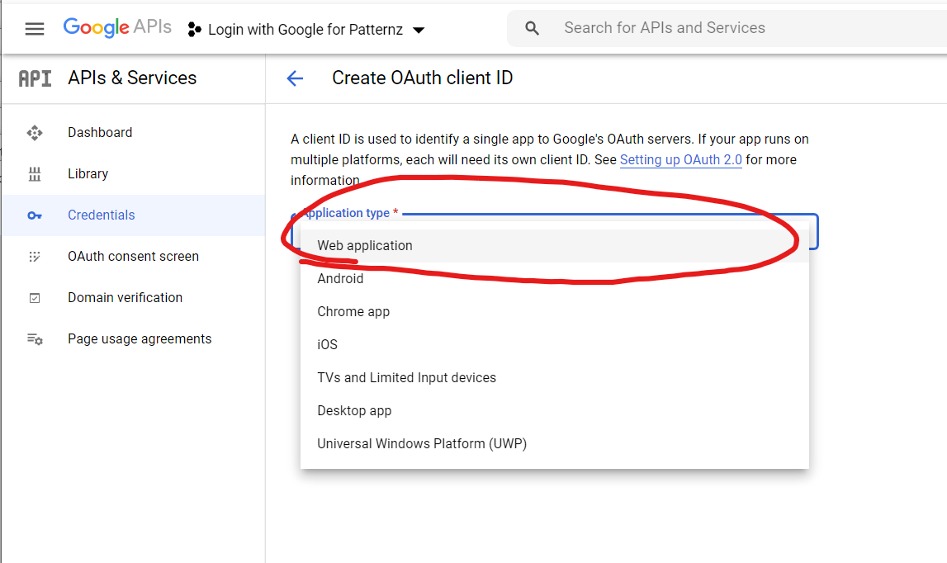Open the project selector dropdown arrow
Screen dimensions: 947x563
click(419, 31)
